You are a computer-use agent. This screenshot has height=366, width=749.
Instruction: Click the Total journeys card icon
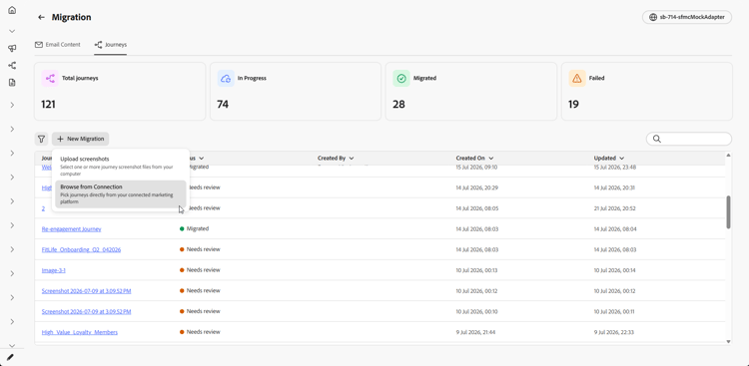(50, 78)
